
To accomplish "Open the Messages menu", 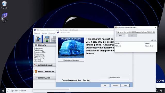I will click(52, 33).
